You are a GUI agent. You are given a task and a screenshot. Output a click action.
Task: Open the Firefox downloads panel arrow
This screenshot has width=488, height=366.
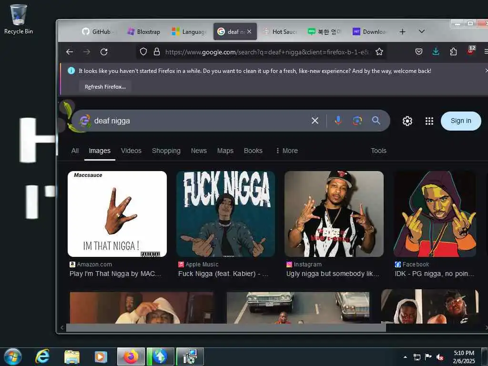(436, 51)
